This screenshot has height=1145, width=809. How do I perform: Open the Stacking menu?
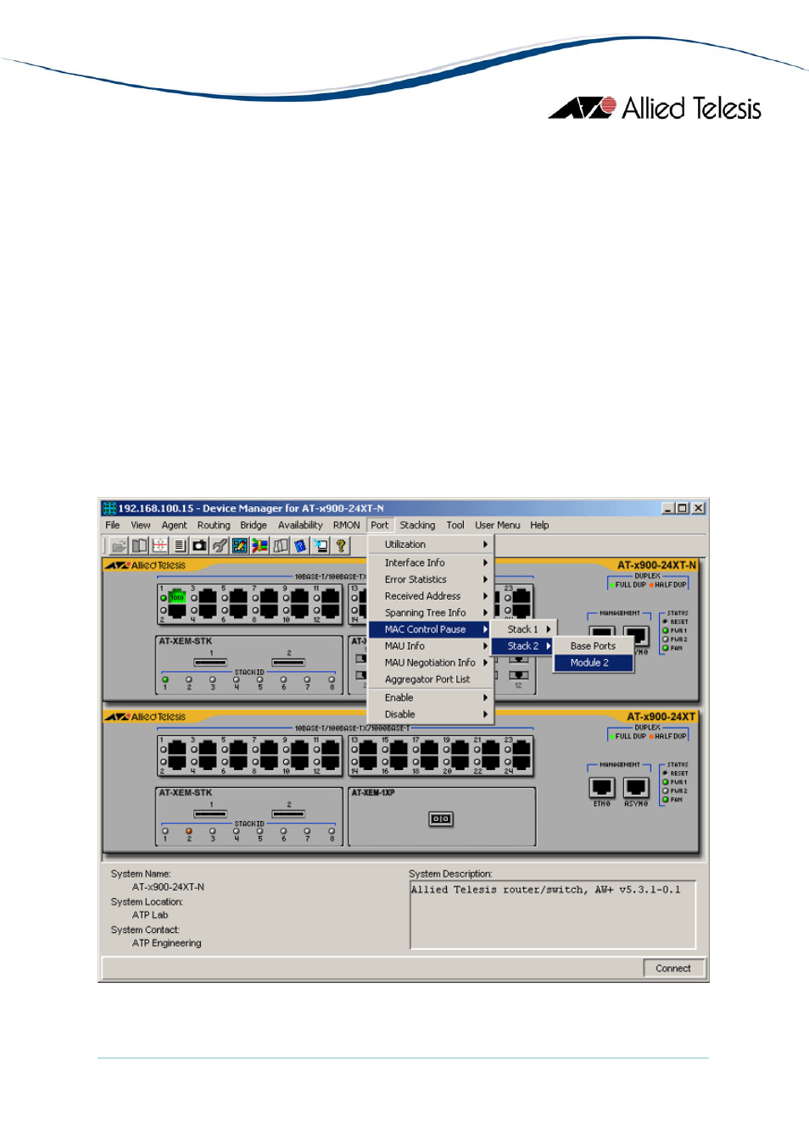(x=417, y=525)
